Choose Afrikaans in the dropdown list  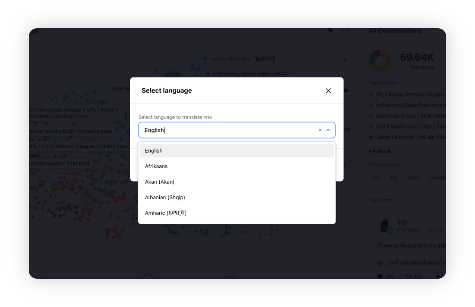pyautogui.click(x=237, y=166)
